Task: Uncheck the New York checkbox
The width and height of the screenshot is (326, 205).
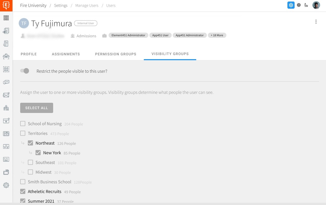Action: (38, 153)
